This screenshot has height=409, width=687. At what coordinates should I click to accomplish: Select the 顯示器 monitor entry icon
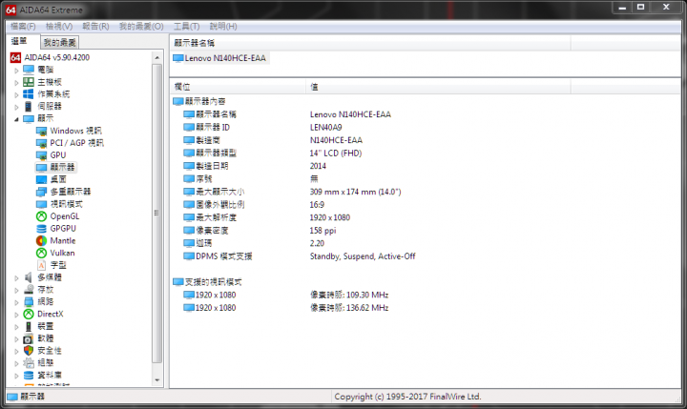(x=41, y=167)
